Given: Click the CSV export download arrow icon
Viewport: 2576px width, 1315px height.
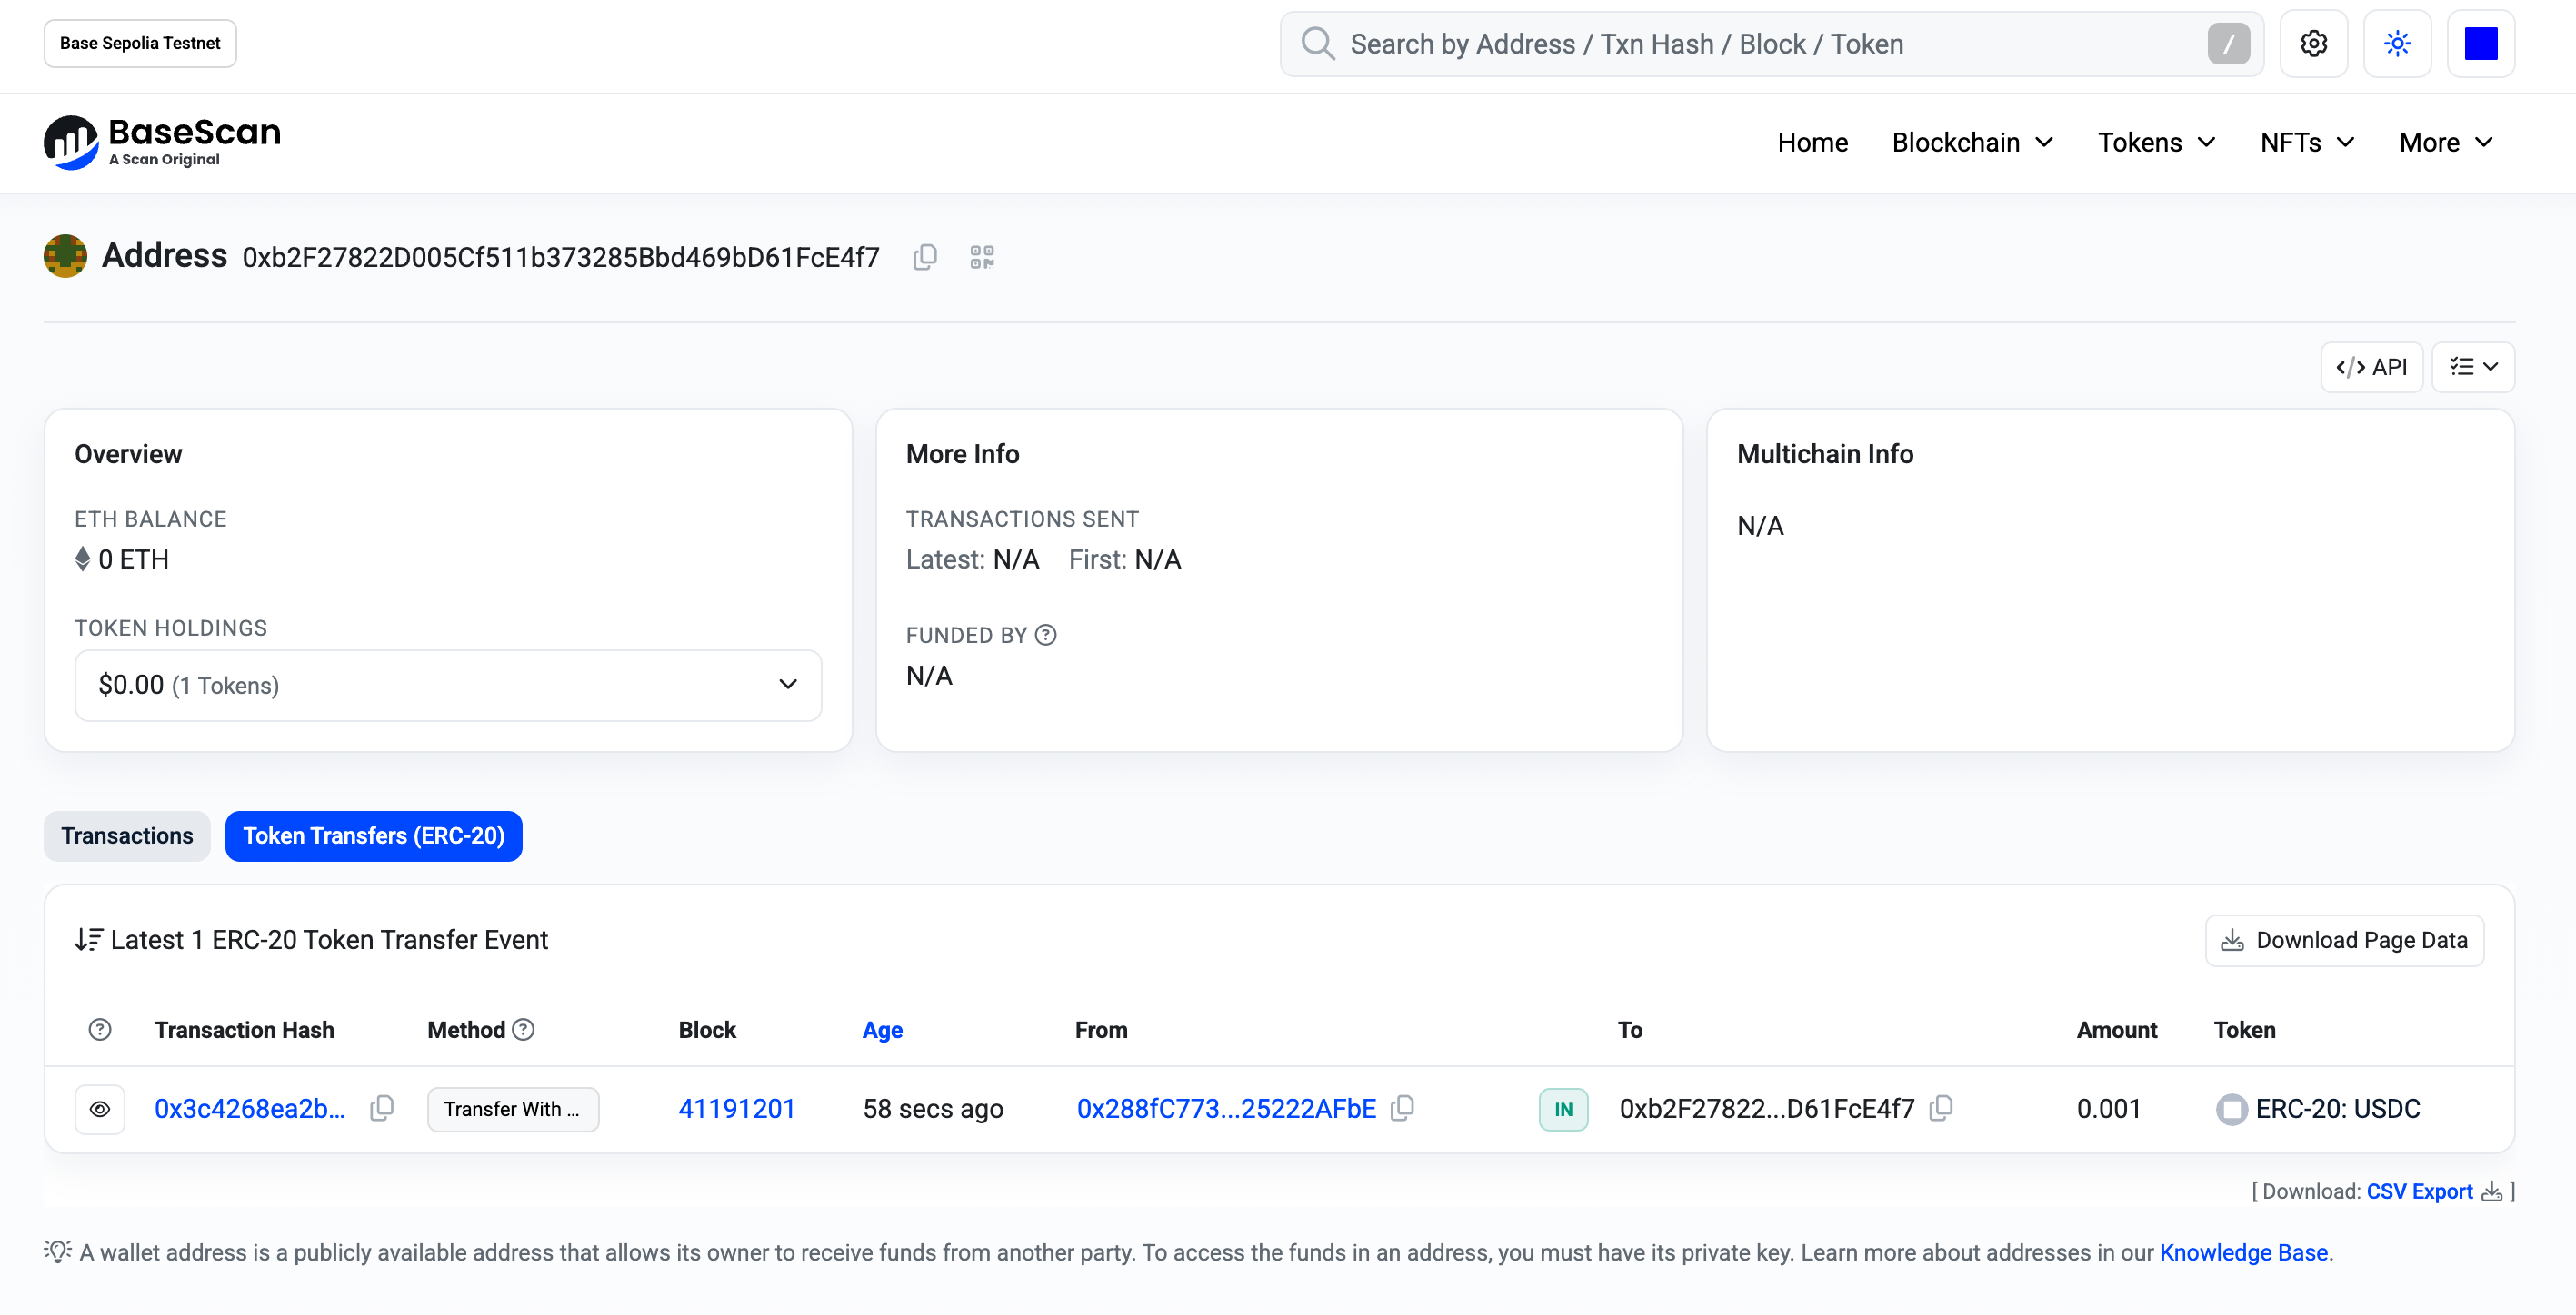Looking at the screenshot, I should 2491,1191.
